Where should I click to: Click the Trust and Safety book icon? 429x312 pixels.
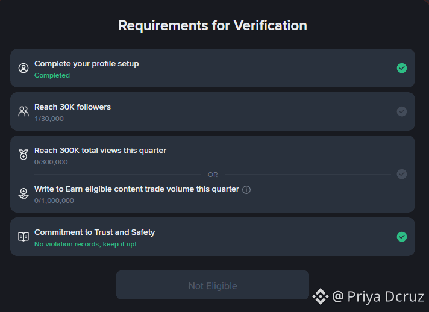pyautogui.click(x=23, y=237)
